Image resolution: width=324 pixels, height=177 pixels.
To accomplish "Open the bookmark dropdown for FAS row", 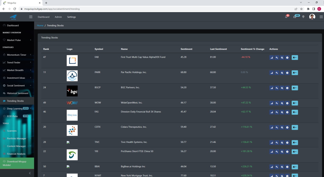I will pyautogui.click(x=295, y=112).
